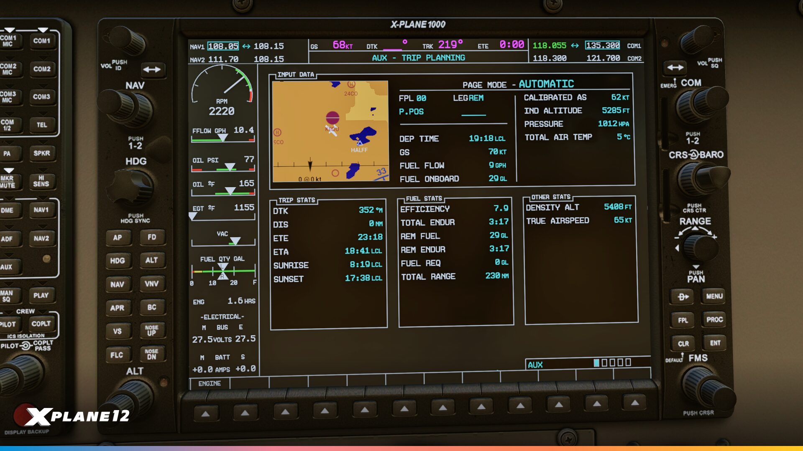
Task: Toggle the COM1 MIC audio panel button
Action: click(x=8, y=41)
